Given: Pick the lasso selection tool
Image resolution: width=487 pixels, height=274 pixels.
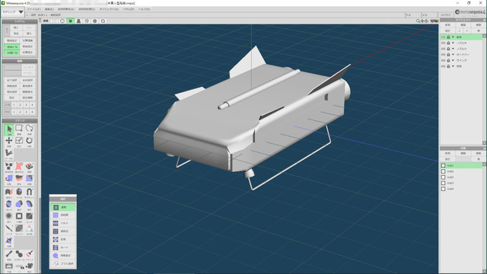Looking at the screenshot, I should pyautogui.click(x=29, y=129).
